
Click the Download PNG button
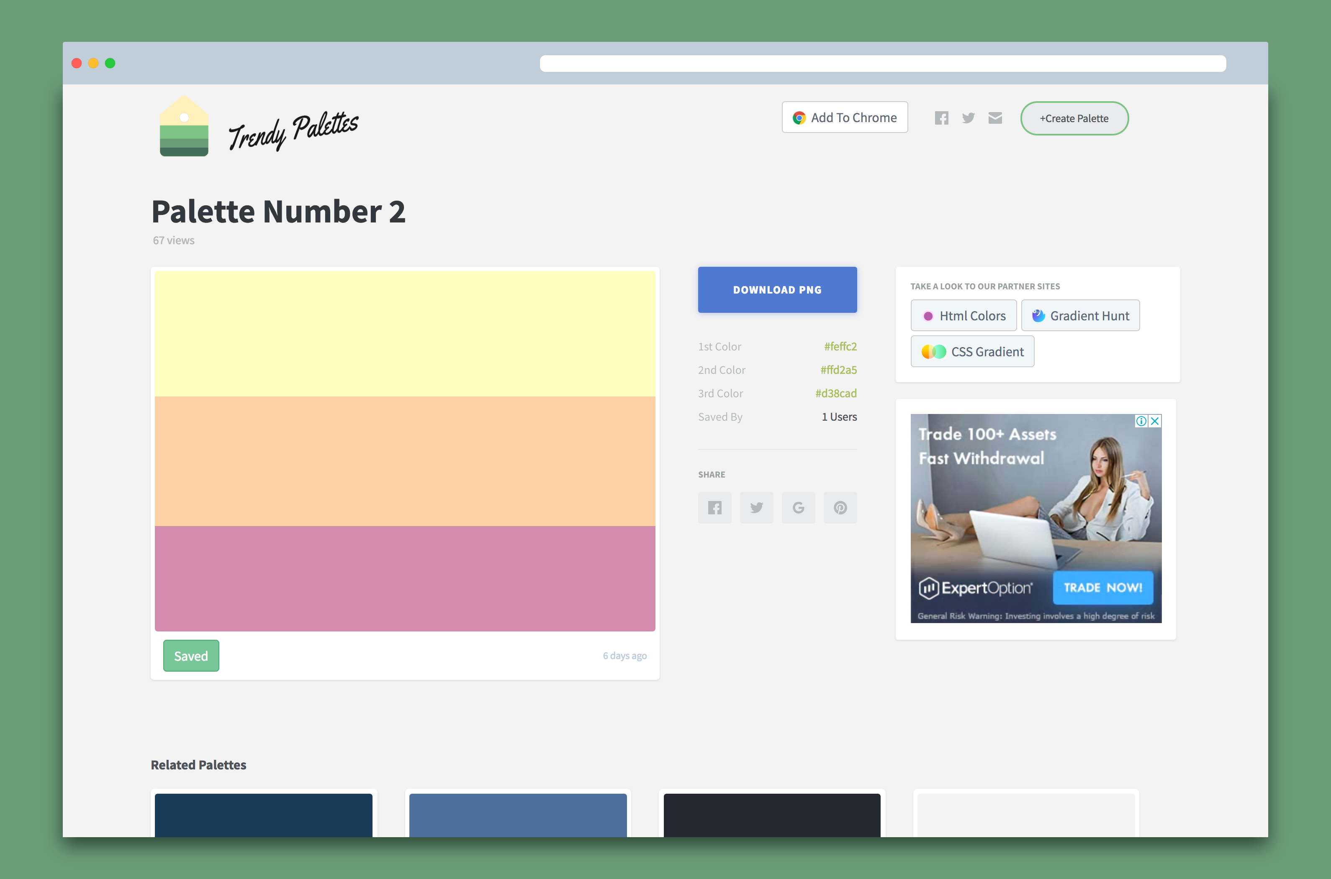pos(777,289)
